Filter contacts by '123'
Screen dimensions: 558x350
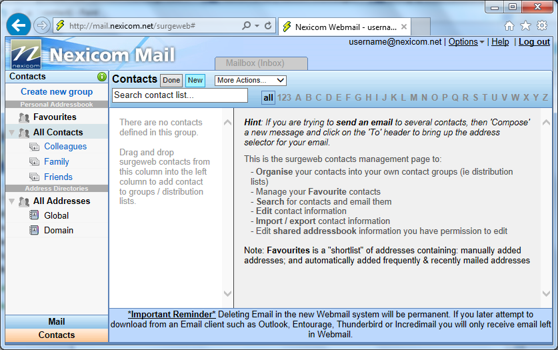(x=284, y=97)
